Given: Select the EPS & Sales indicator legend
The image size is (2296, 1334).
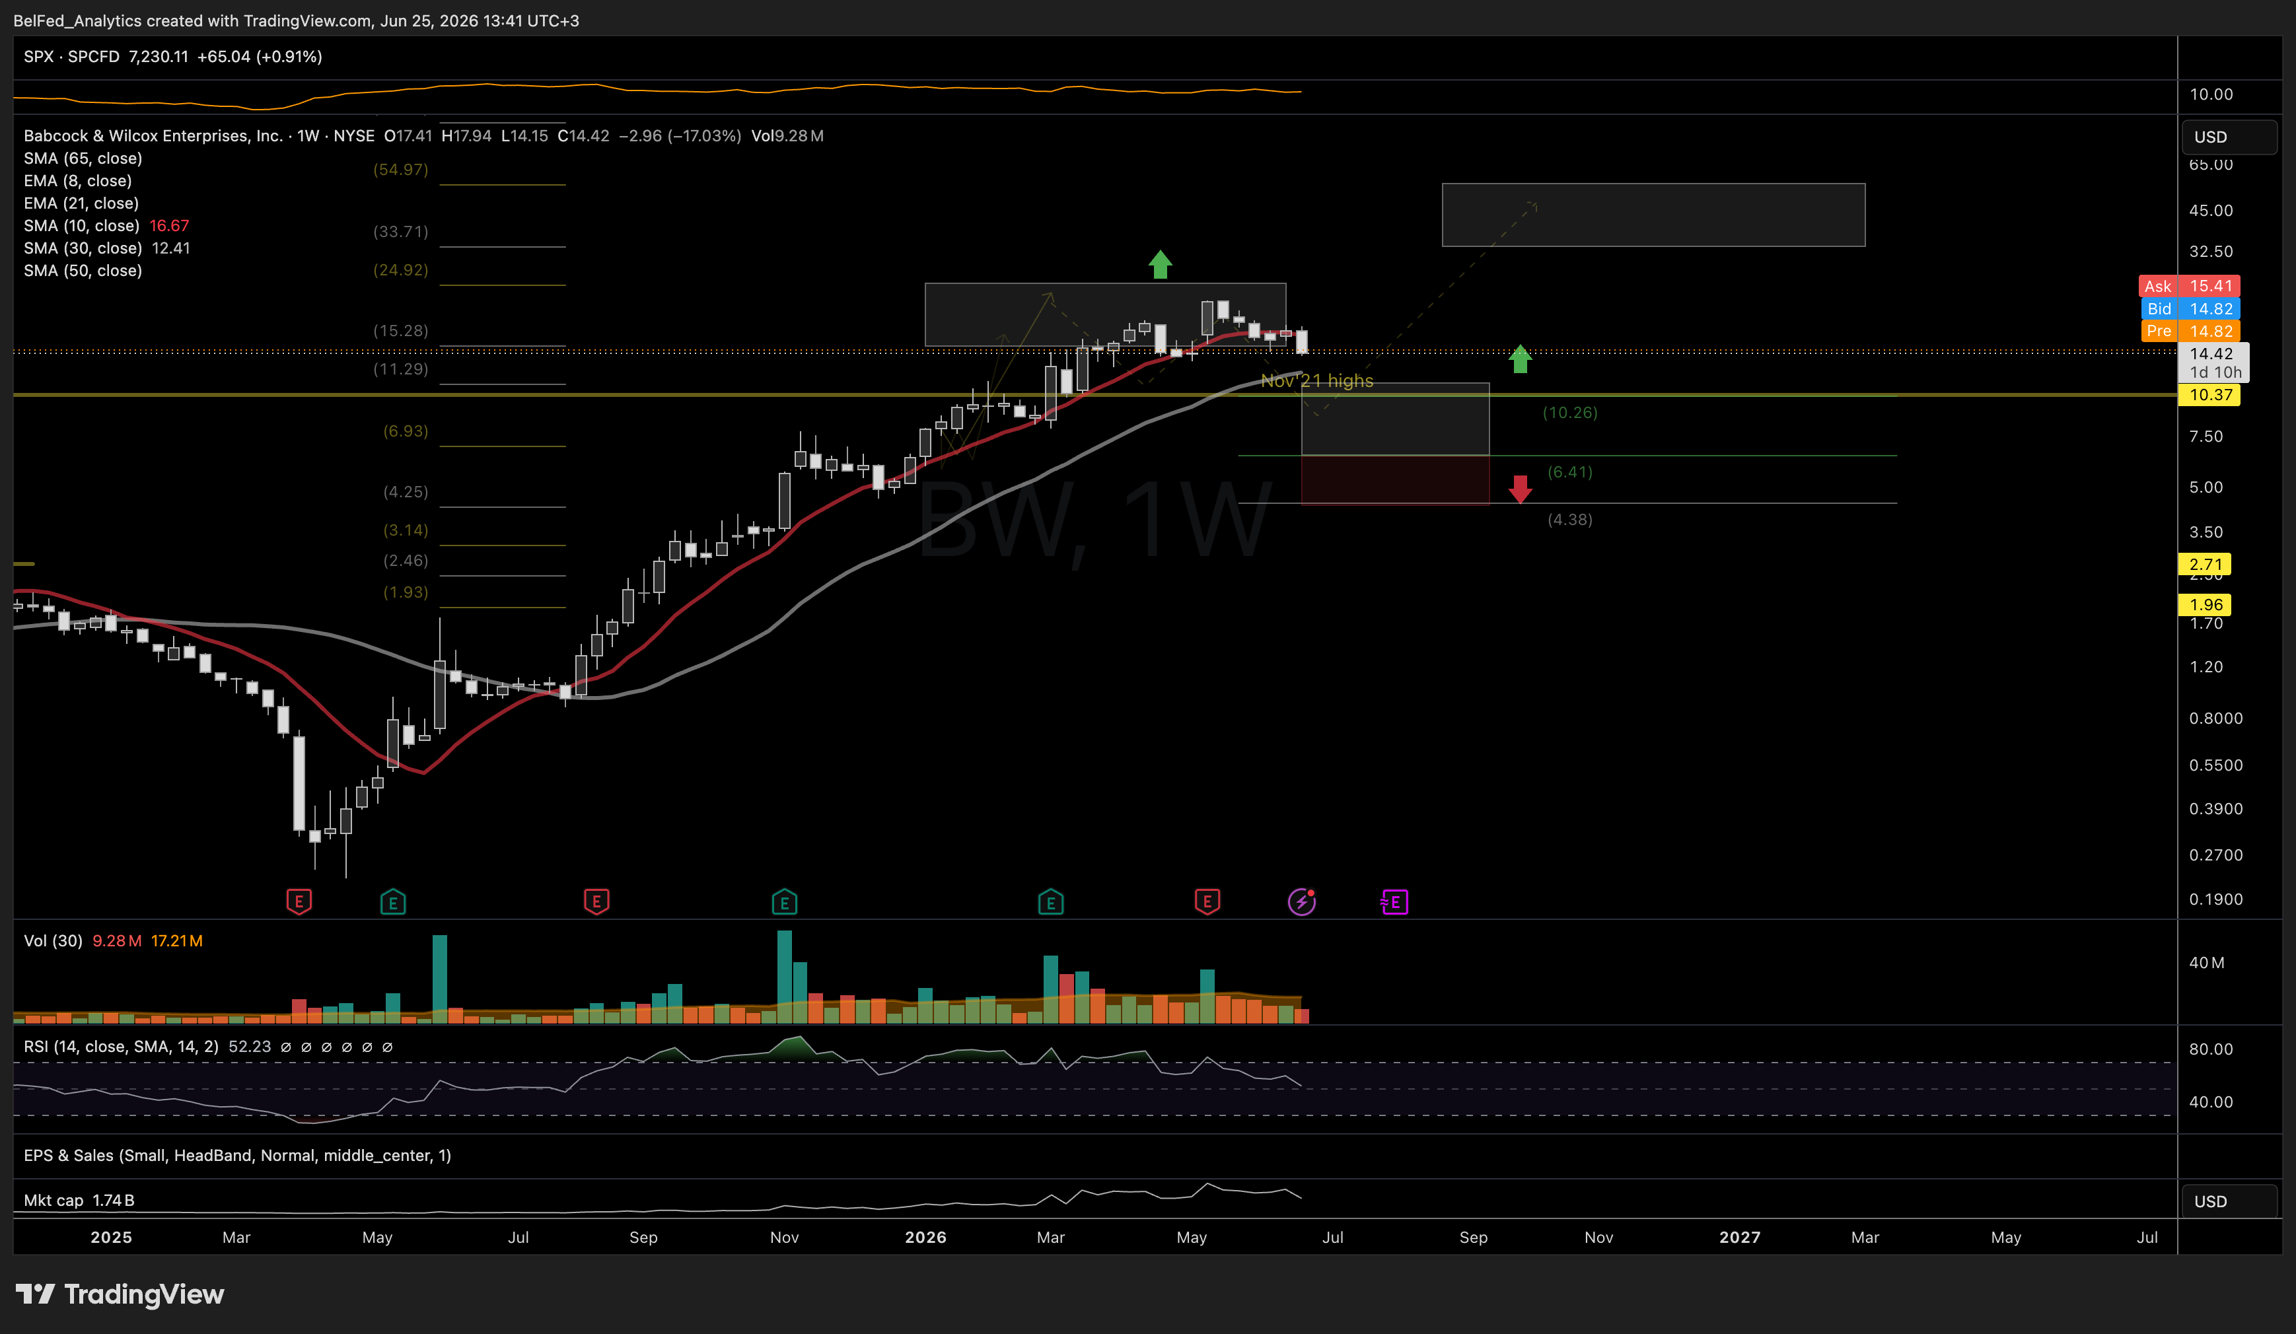Looking at the screenshot, I should (237, 1156).
